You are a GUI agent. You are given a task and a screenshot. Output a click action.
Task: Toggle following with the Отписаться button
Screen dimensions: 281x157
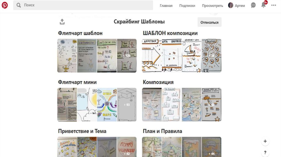pyautogui.click(x=209, y=22)
